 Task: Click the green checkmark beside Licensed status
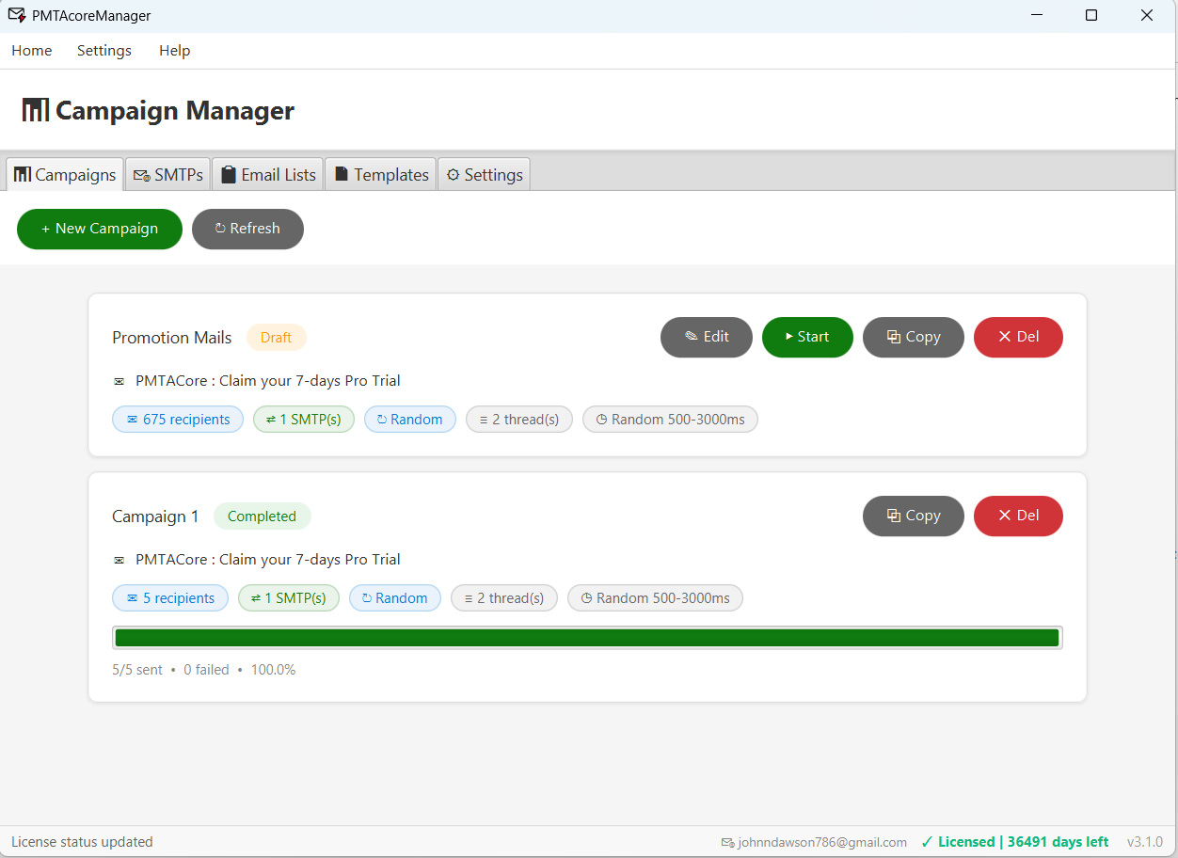coord(927,841)
